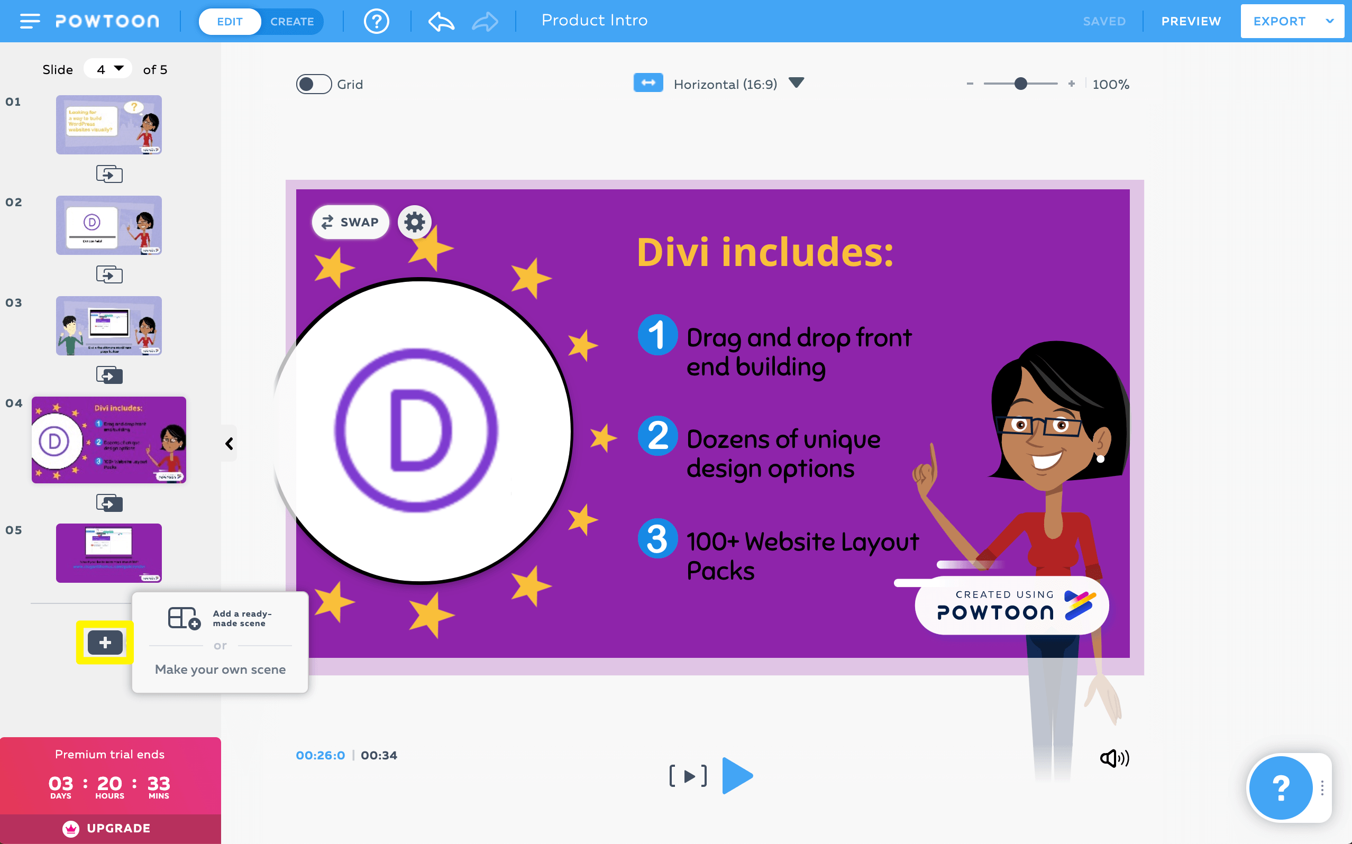Open scene settings gear icon
This screenshot has height=844, width=1352.
click(414, 222)
